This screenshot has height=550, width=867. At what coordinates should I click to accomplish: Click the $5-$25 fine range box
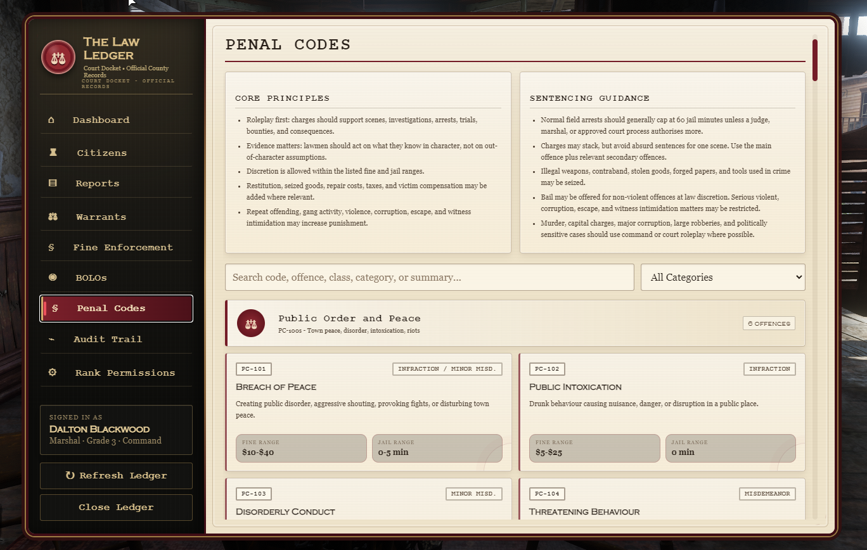(x=594, y=448)
